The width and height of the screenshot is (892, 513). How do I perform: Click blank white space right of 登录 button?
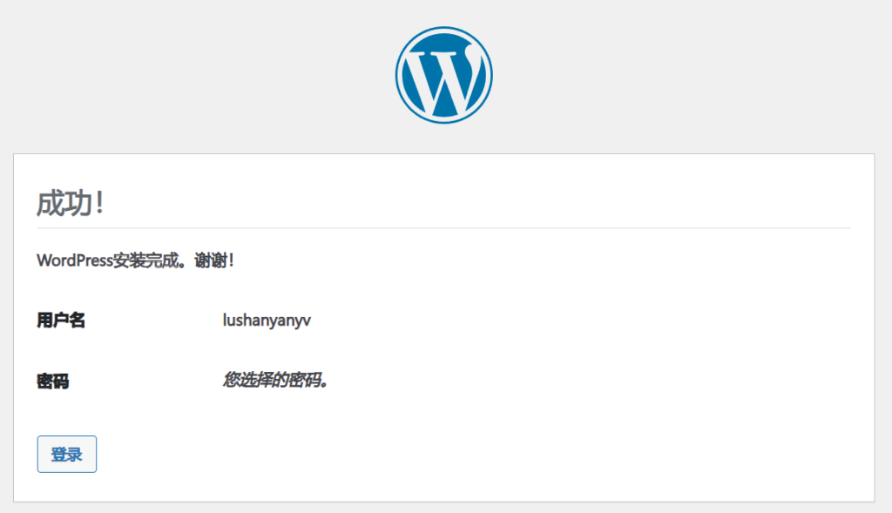point(436,455)
